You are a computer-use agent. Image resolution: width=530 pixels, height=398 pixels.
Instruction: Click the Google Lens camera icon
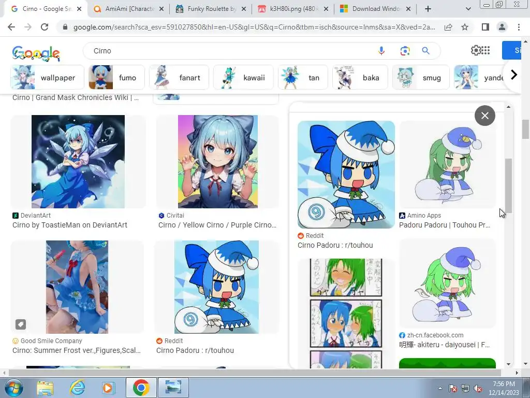coord(405,51)
